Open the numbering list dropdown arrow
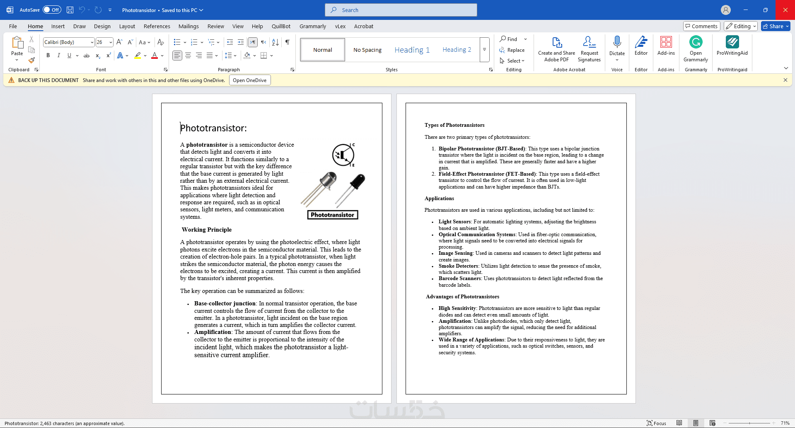The width and height of the screenshot is (795, 428). tap(202, 42)
